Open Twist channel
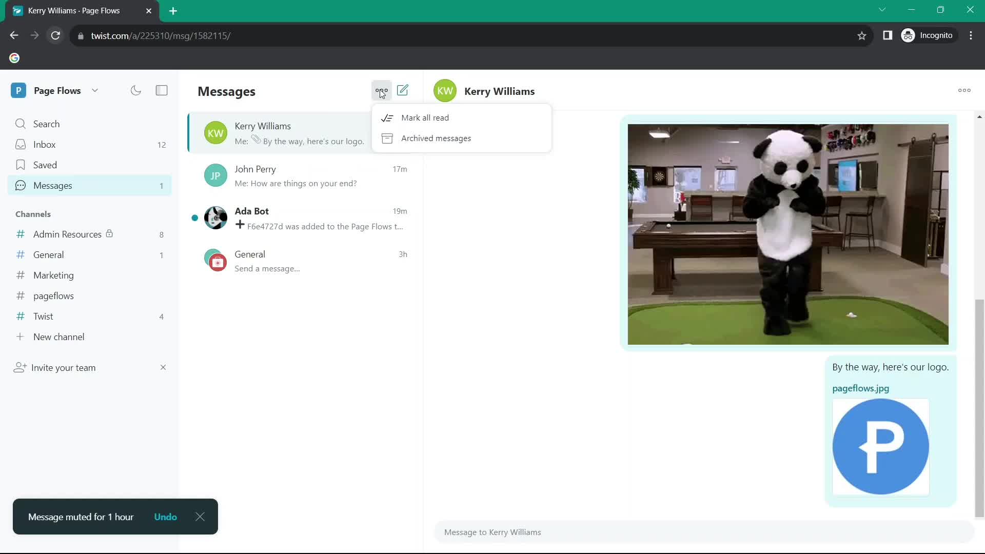The height and width of the screenshot is (554, 985). pos(90,316)
